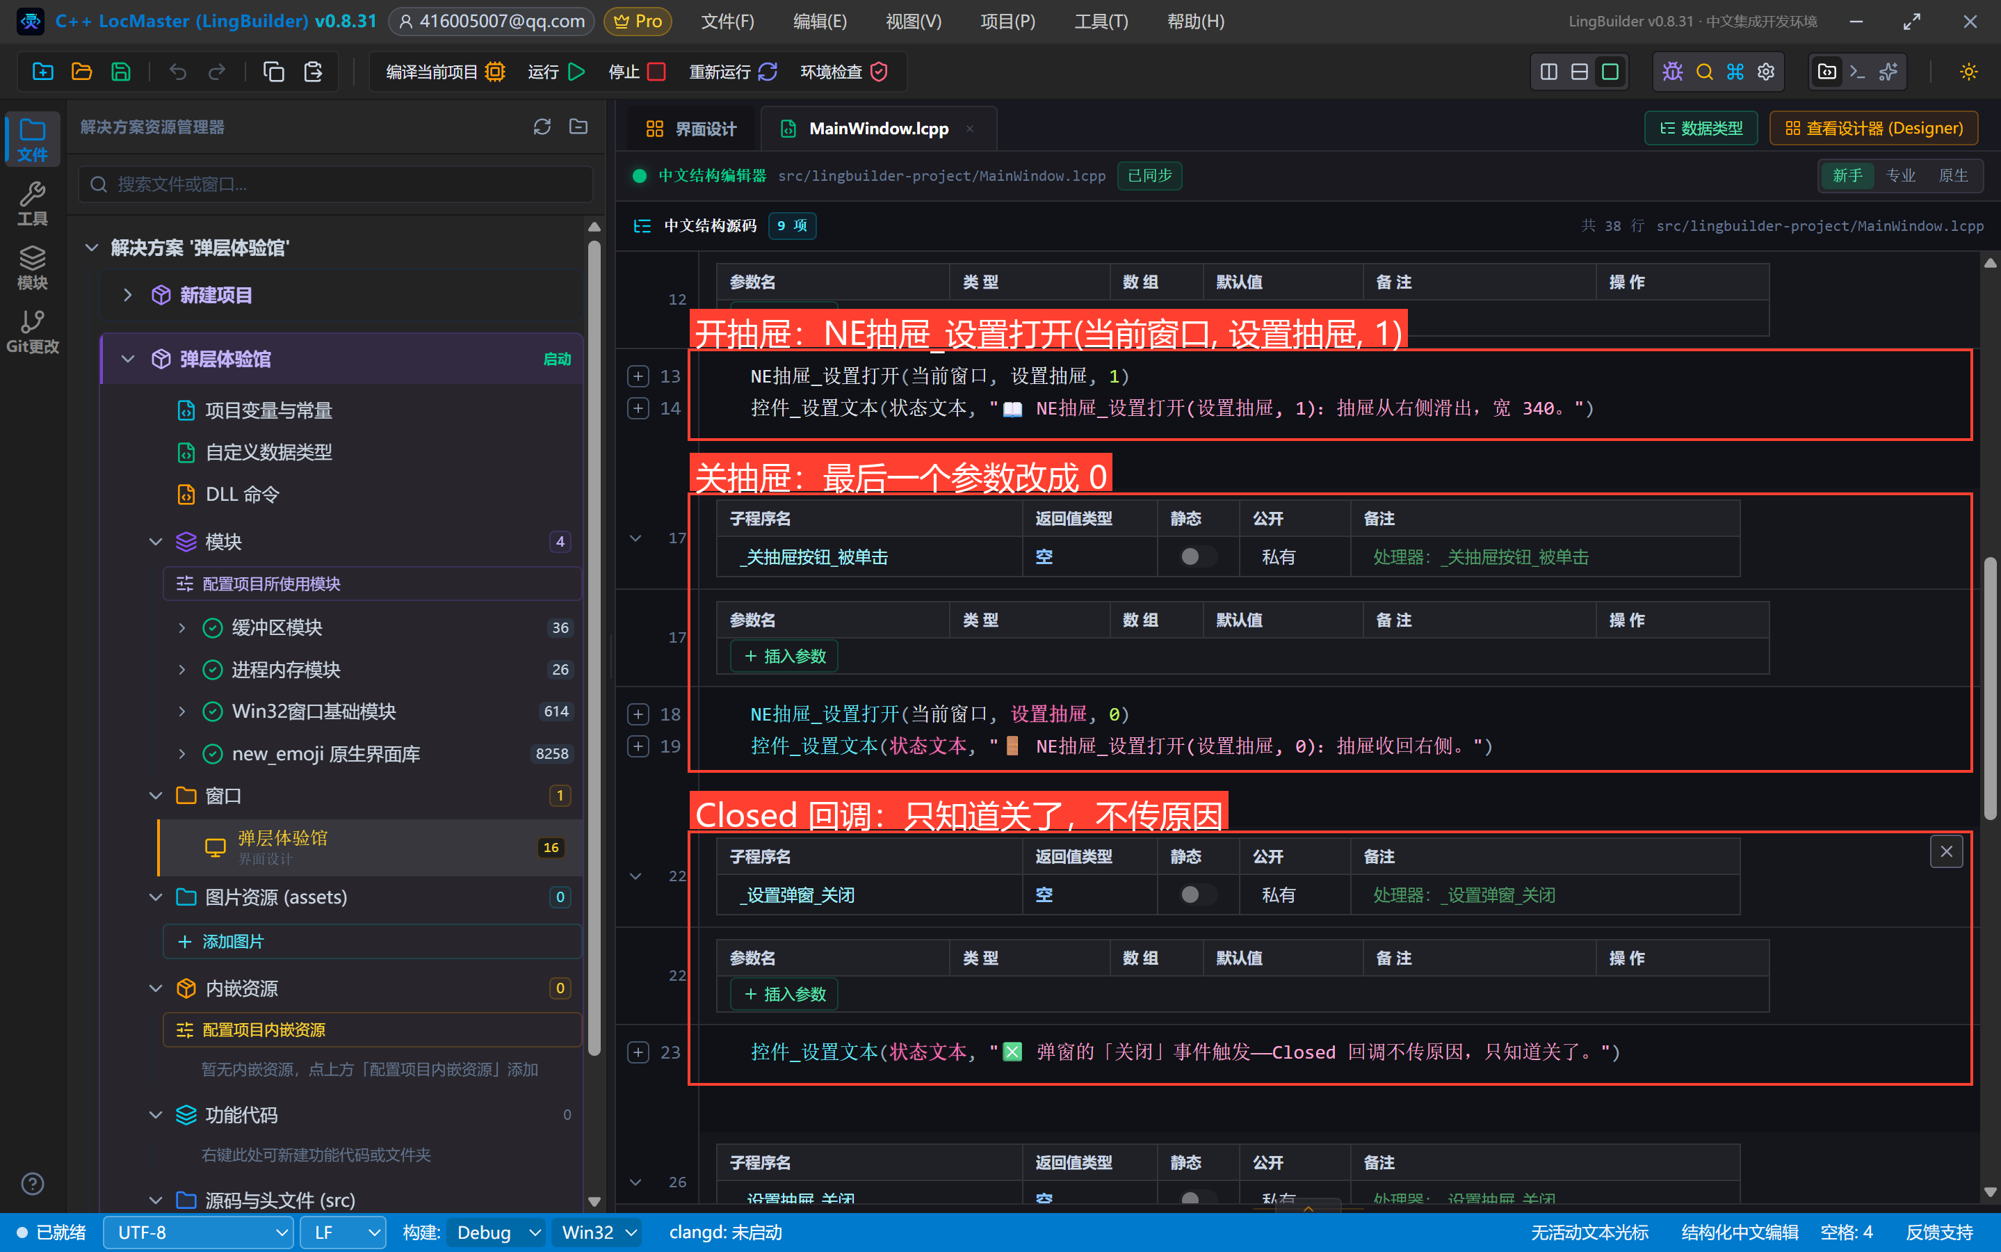Click the 查看设计器 (Designer) button
2001x1252 pixels.
point(1874,129)
